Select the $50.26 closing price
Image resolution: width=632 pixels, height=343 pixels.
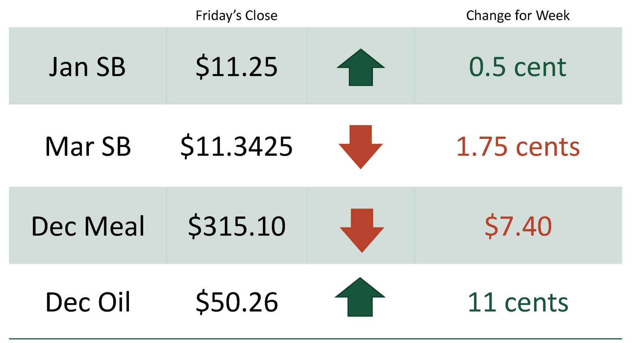coord(236,302)
